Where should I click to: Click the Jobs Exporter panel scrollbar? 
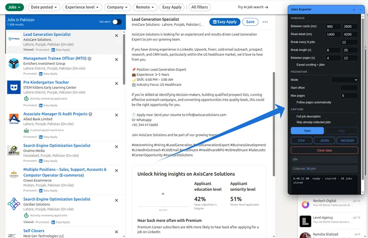point(363,99)
